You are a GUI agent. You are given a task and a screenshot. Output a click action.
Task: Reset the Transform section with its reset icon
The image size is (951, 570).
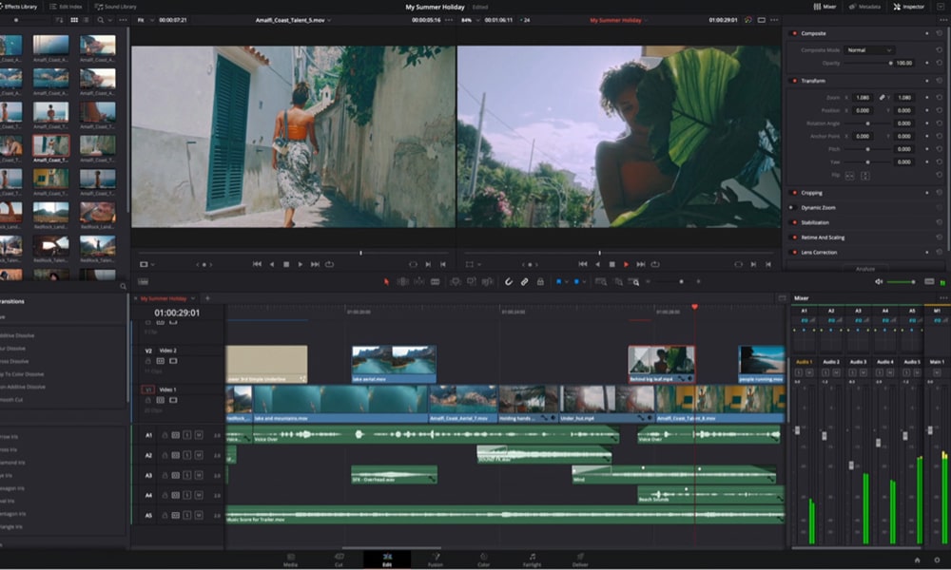[940, 81]
